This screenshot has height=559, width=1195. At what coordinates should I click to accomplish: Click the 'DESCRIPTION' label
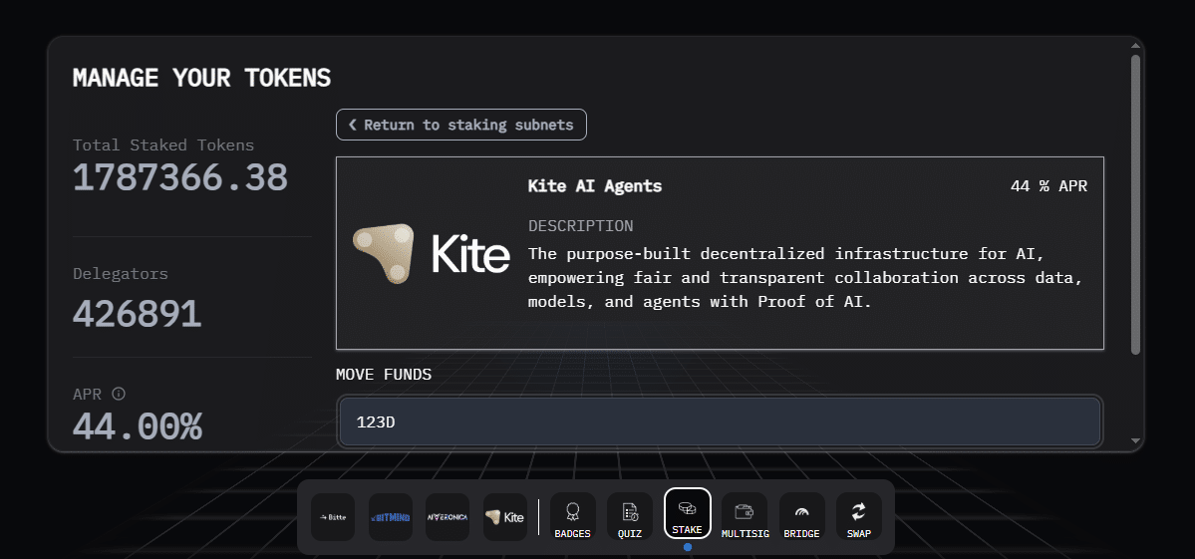click(x=581, y=226)
